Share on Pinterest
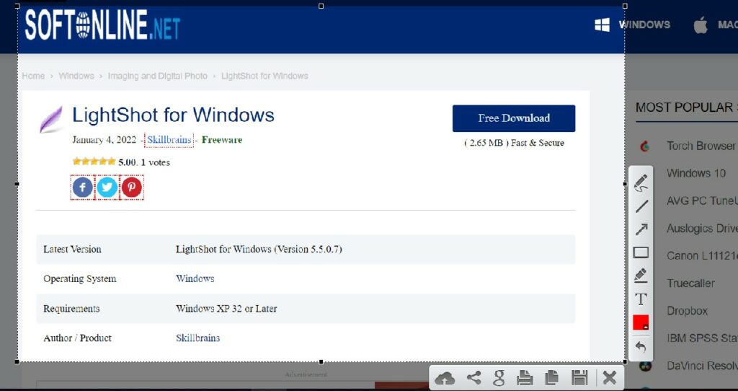This screenshot has height=391, width=738. coord(132,188)
